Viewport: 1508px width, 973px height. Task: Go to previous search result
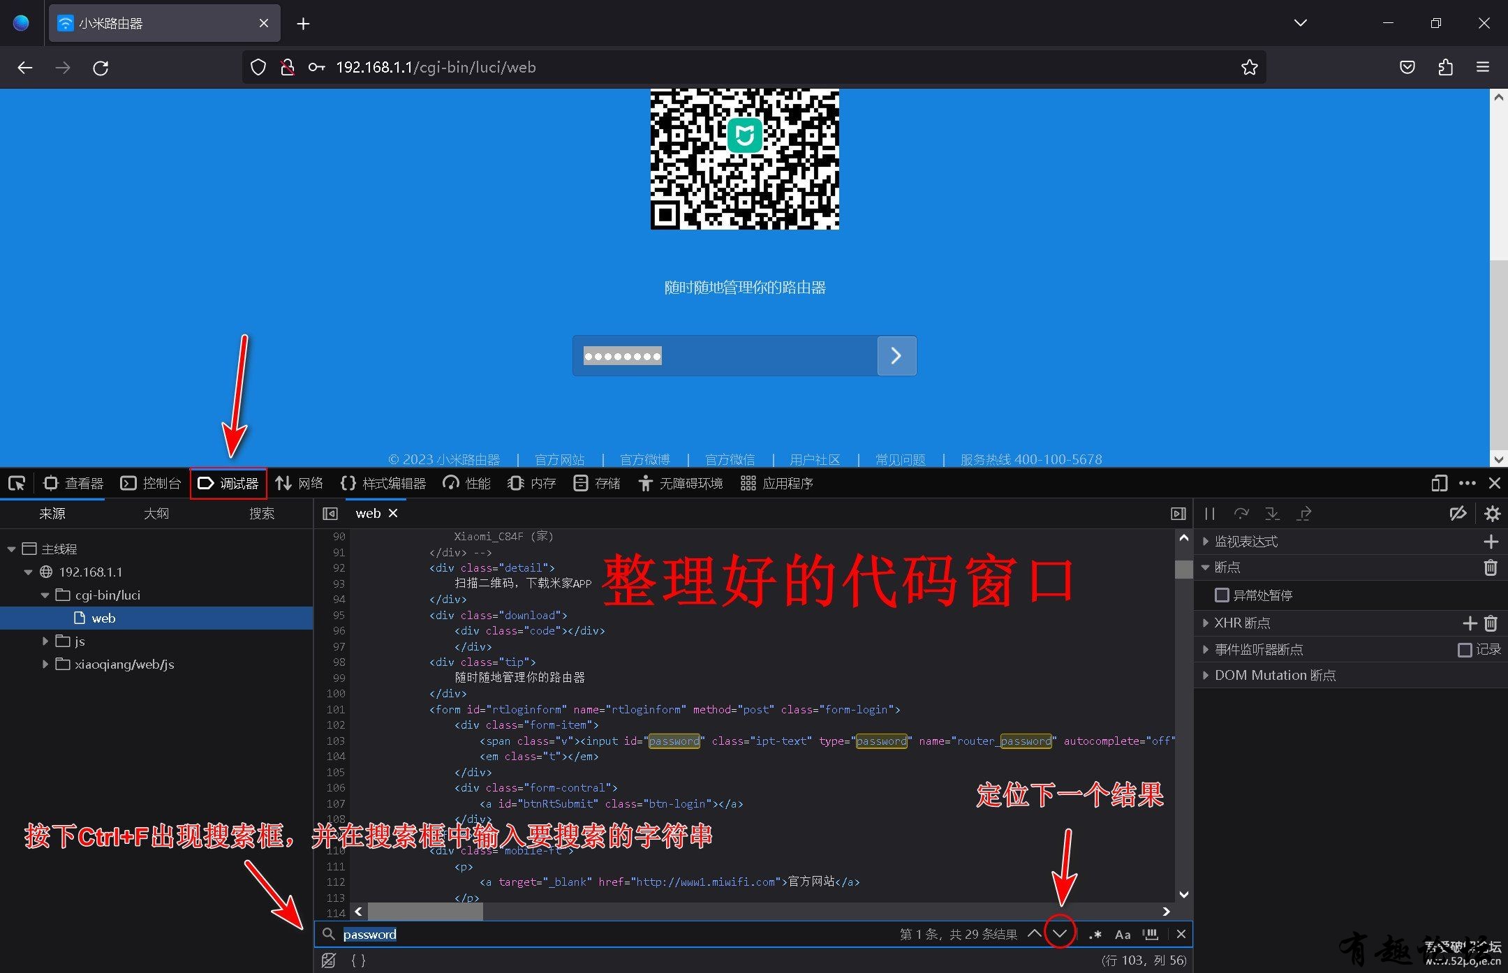[x=1035, y=933]
